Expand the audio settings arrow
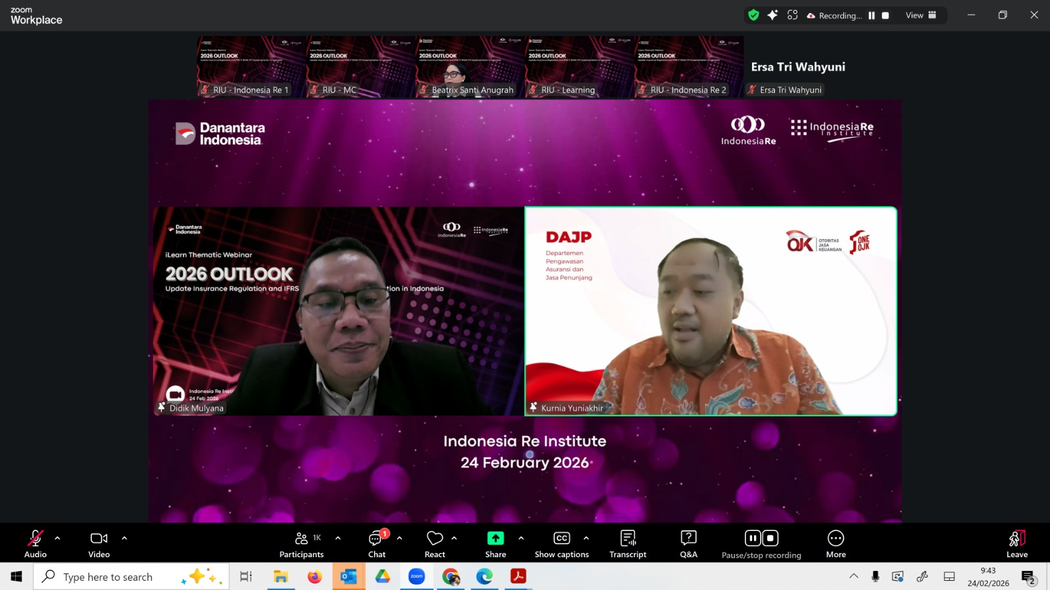 click(x=58, y=538)
